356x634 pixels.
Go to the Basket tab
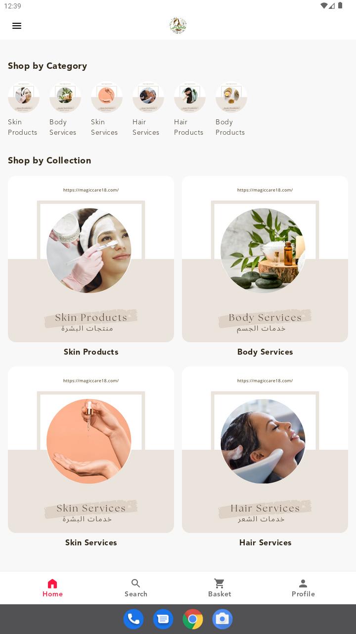(220, 588)
